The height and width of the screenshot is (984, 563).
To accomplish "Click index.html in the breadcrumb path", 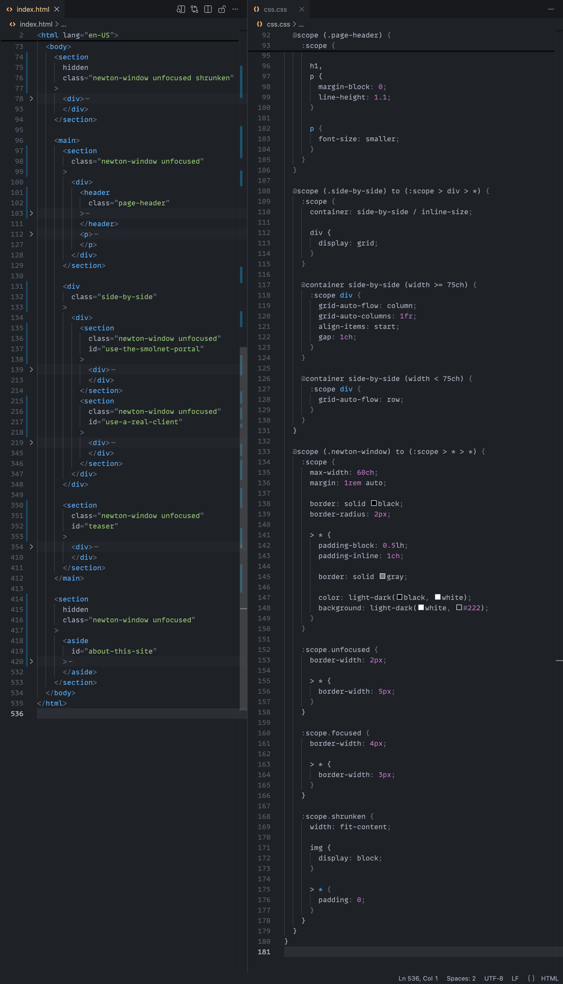I will (36, 24).
